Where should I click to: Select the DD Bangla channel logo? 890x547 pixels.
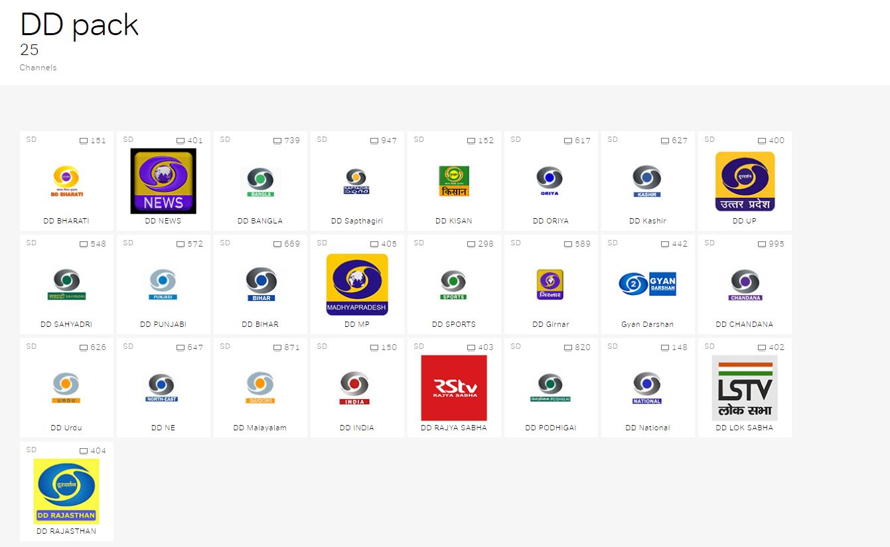pyautogui.click(x=260, y=181)
